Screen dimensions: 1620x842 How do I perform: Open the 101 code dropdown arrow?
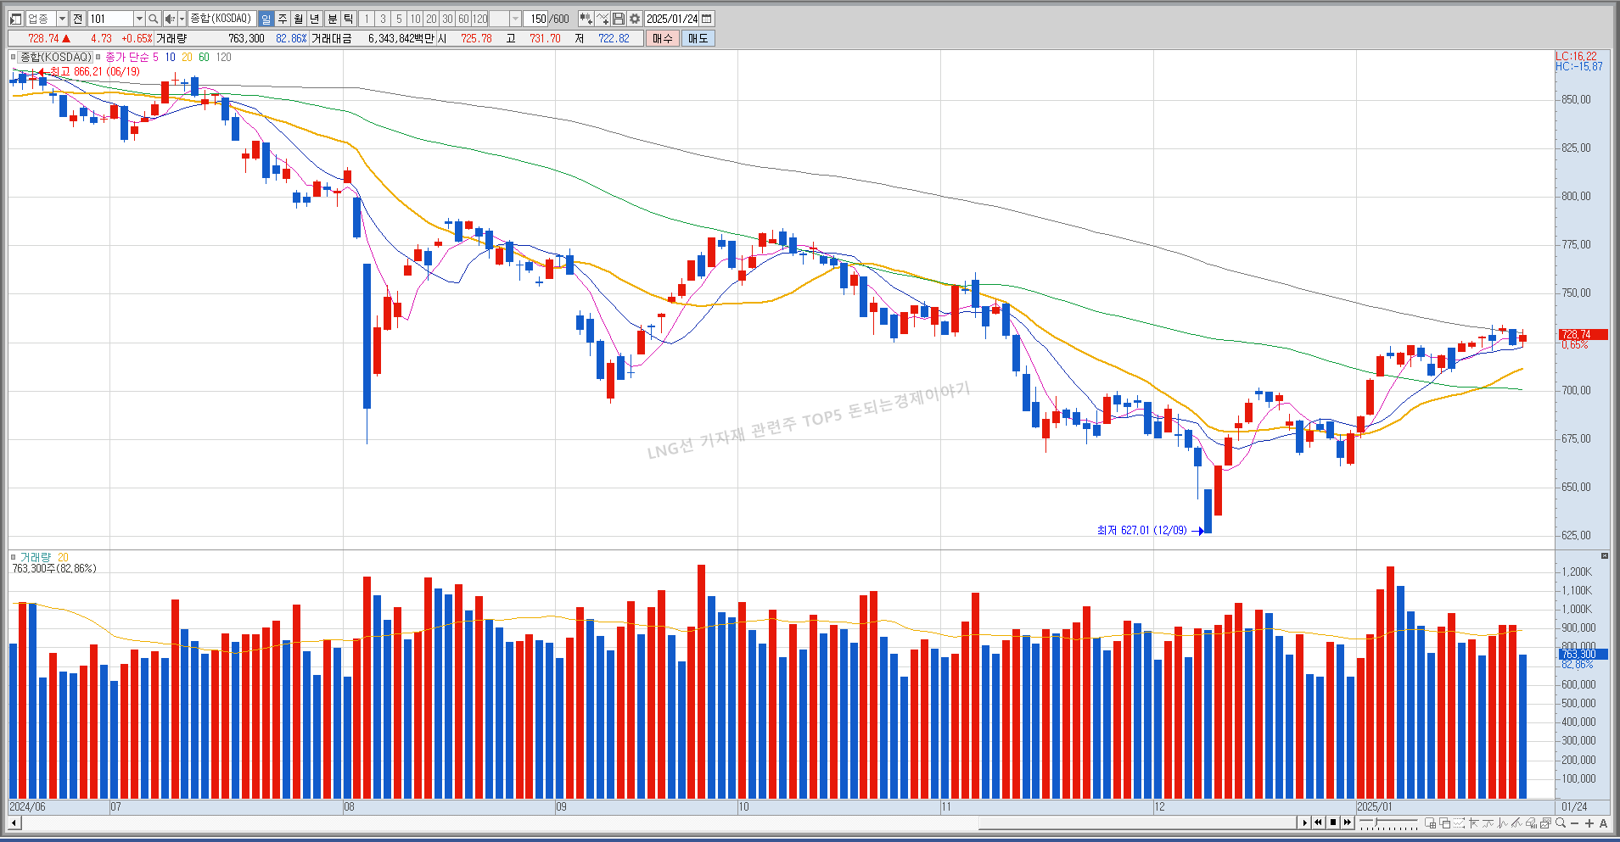pos(139,19)
